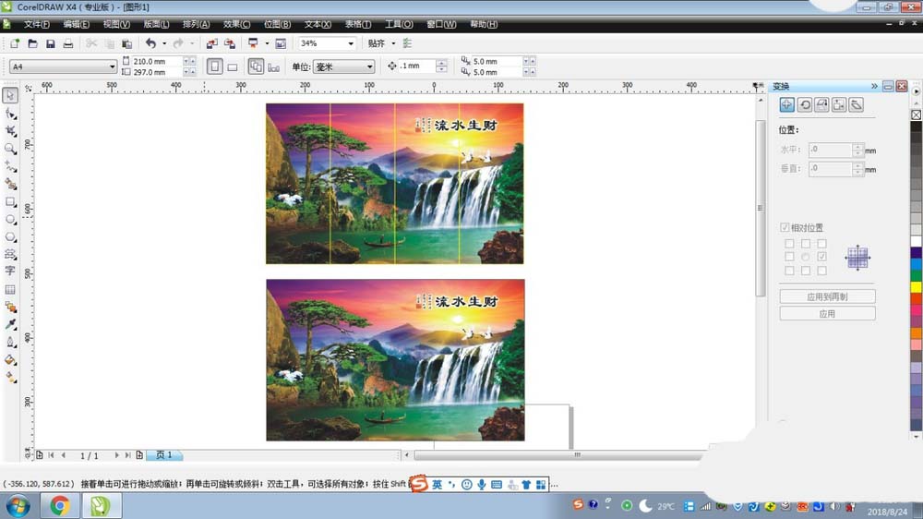Select the Shape tool in toolbox
This screenshot has width=923, height=519.
click(10, 113)
